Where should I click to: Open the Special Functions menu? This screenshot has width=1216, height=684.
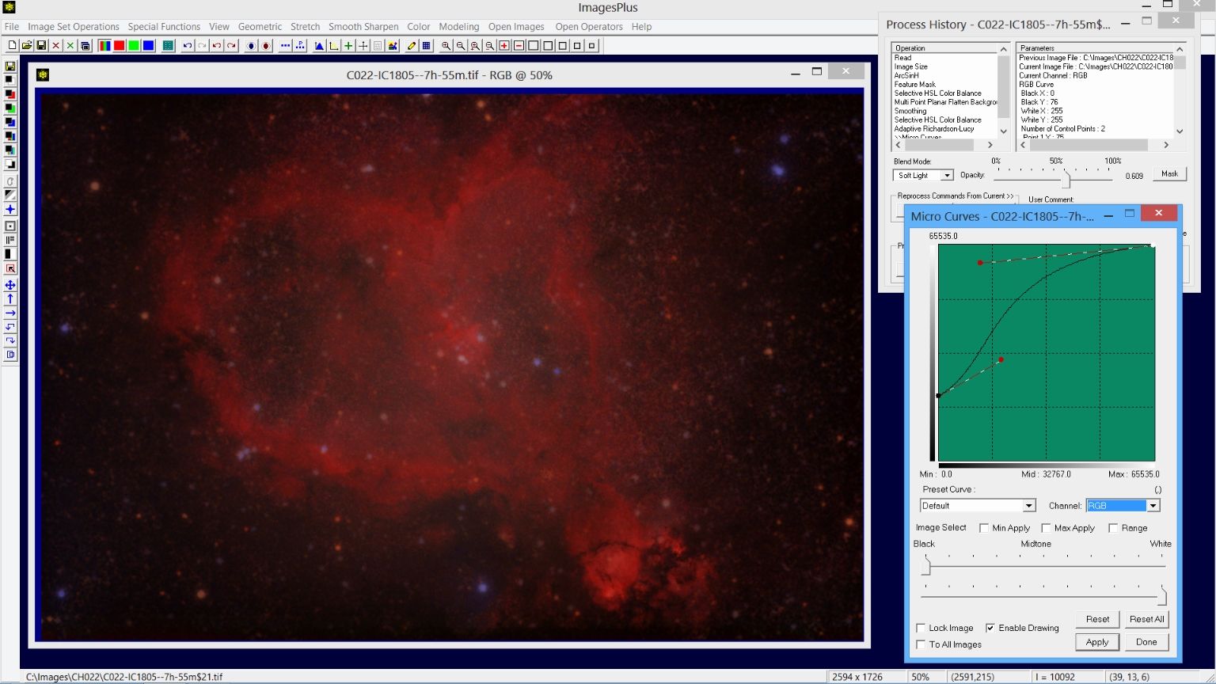point(164,27)
